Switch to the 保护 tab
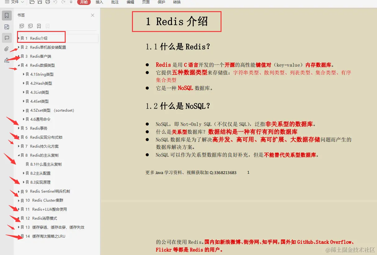This screenshot has height=255, width=377. (x=161, y=2)
